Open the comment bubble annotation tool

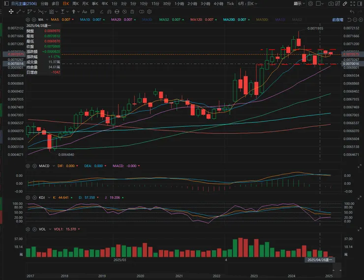click(92, 12)
